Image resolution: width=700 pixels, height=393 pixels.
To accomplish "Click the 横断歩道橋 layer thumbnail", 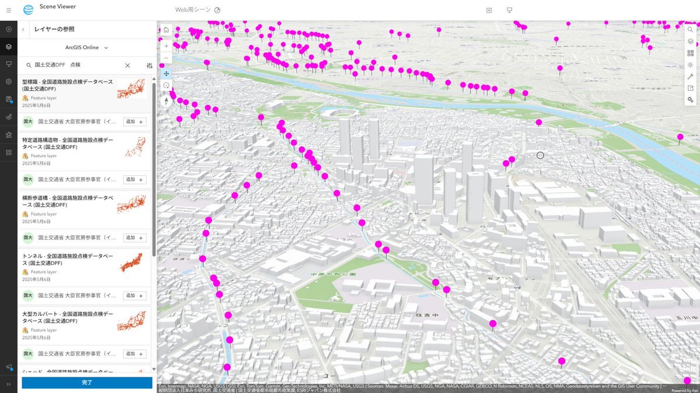I will coord(131,204).
